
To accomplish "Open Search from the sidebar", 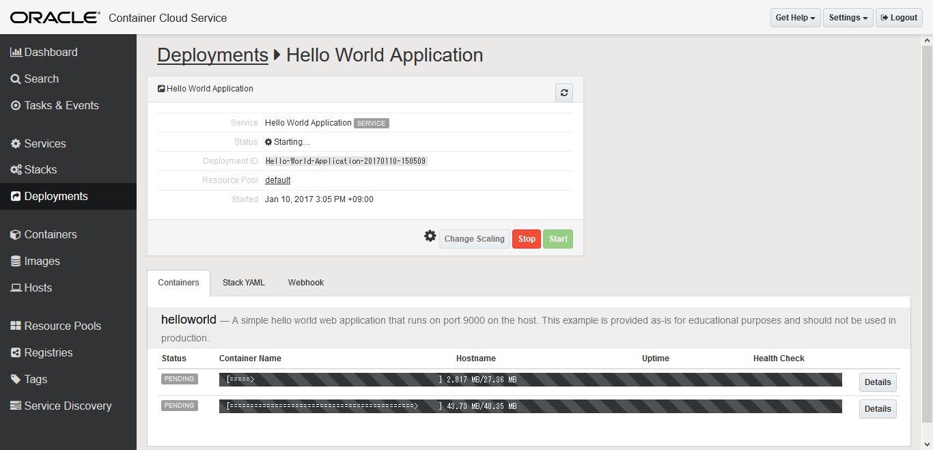I will [x=68, y=79].
